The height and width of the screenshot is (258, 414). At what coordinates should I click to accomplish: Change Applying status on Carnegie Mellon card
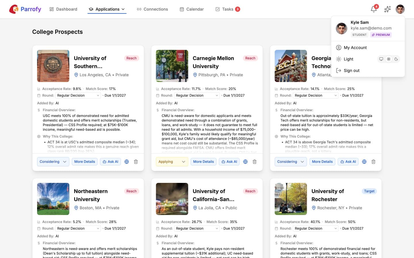click(172, 162)
